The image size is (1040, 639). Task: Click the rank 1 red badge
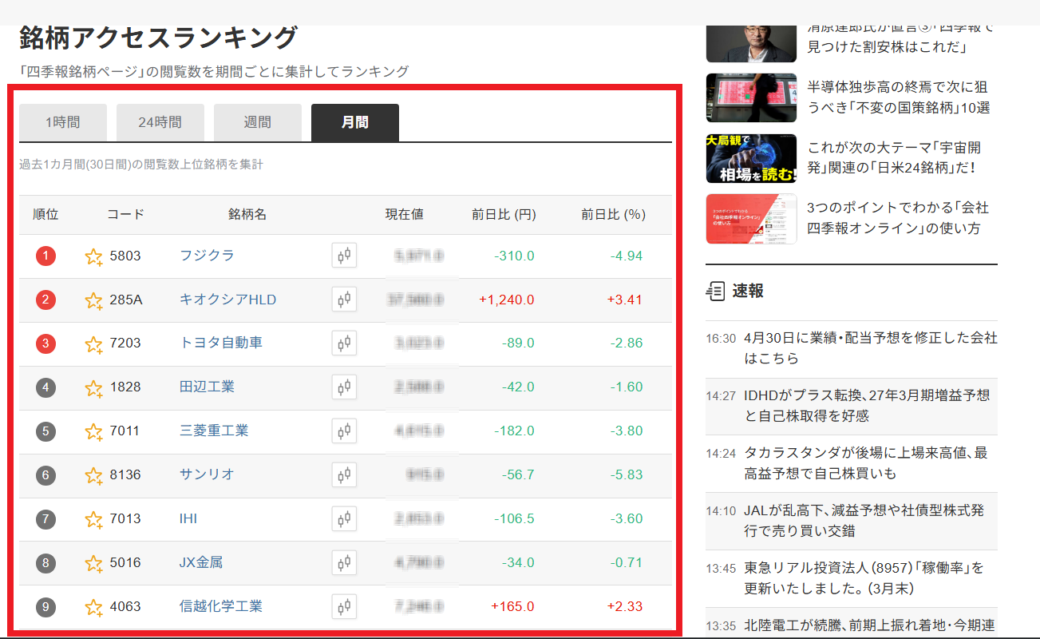[45, 256]
